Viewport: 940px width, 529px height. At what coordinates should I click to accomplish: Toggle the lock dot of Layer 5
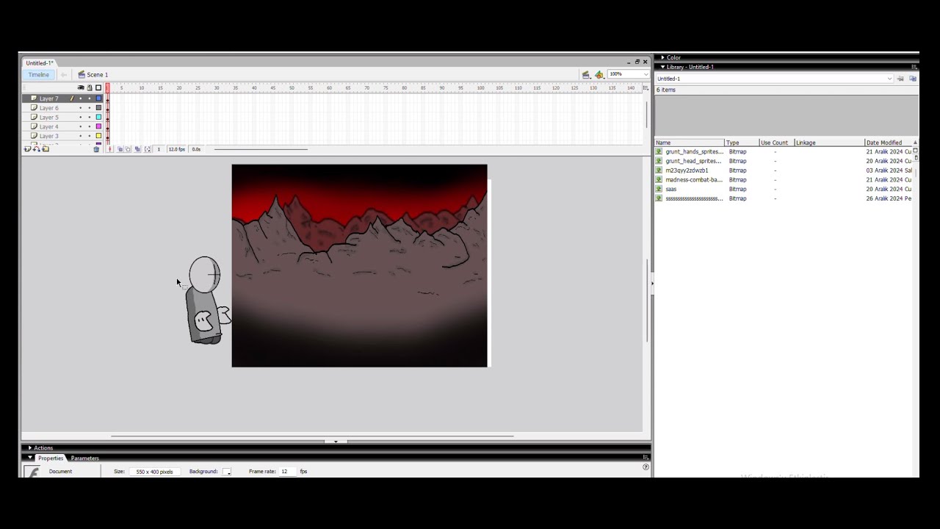90,118
